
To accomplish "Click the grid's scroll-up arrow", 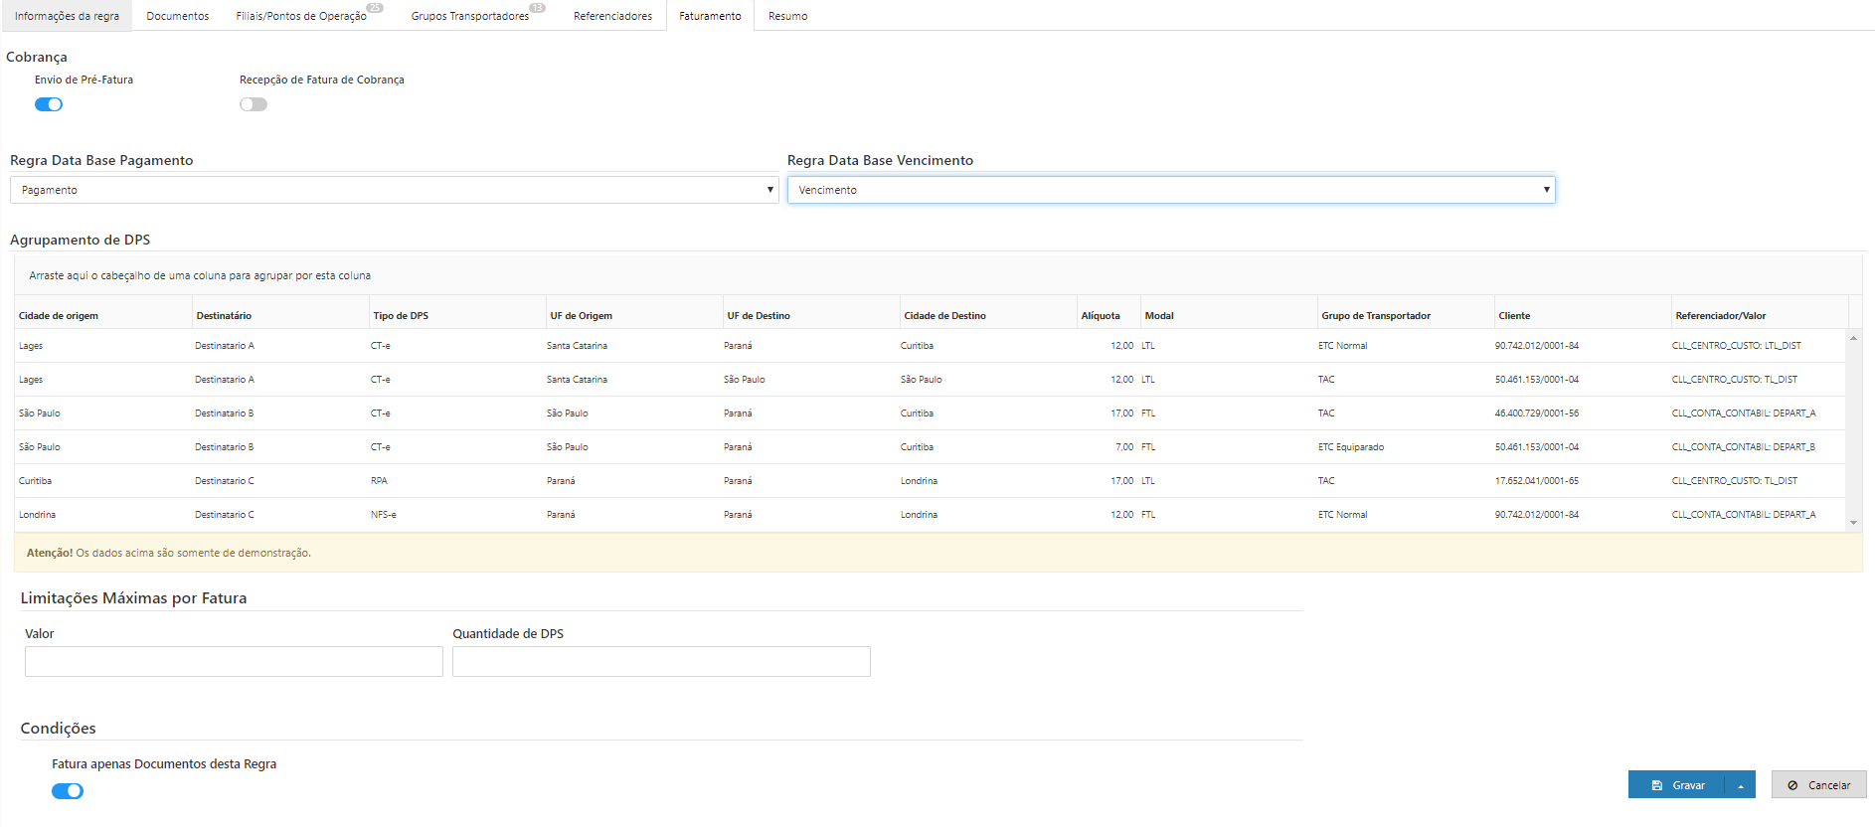I will point(1853,339).
